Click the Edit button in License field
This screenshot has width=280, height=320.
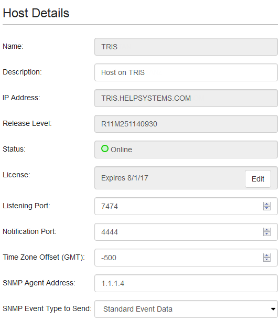258,179
